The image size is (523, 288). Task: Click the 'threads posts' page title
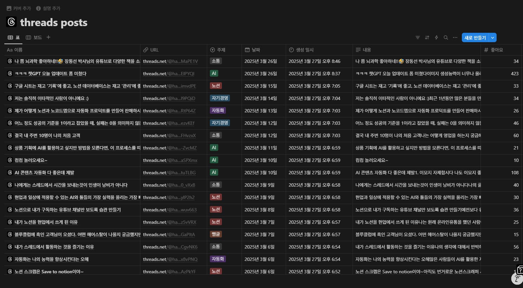[x=54, y=22]
